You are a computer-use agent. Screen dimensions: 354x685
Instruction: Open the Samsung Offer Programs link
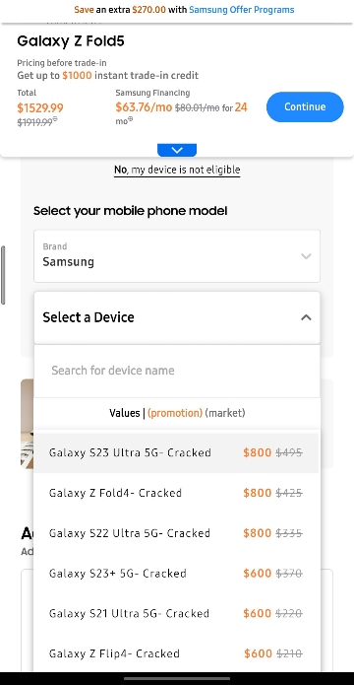pos(242,10)
